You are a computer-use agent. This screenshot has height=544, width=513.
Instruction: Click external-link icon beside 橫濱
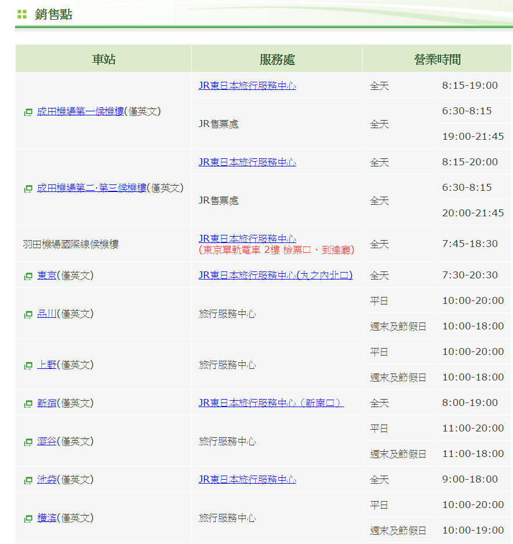click(x=28, y=519)
